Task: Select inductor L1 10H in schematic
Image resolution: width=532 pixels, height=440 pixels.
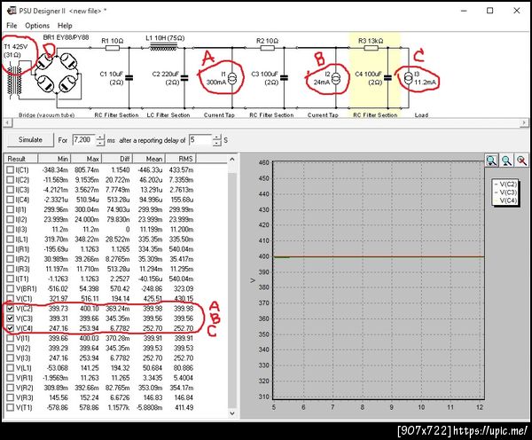Action: pos(163,47)
